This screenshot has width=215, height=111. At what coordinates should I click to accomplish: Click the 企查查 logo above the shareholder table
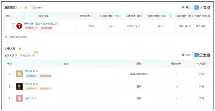pos(202,8)
